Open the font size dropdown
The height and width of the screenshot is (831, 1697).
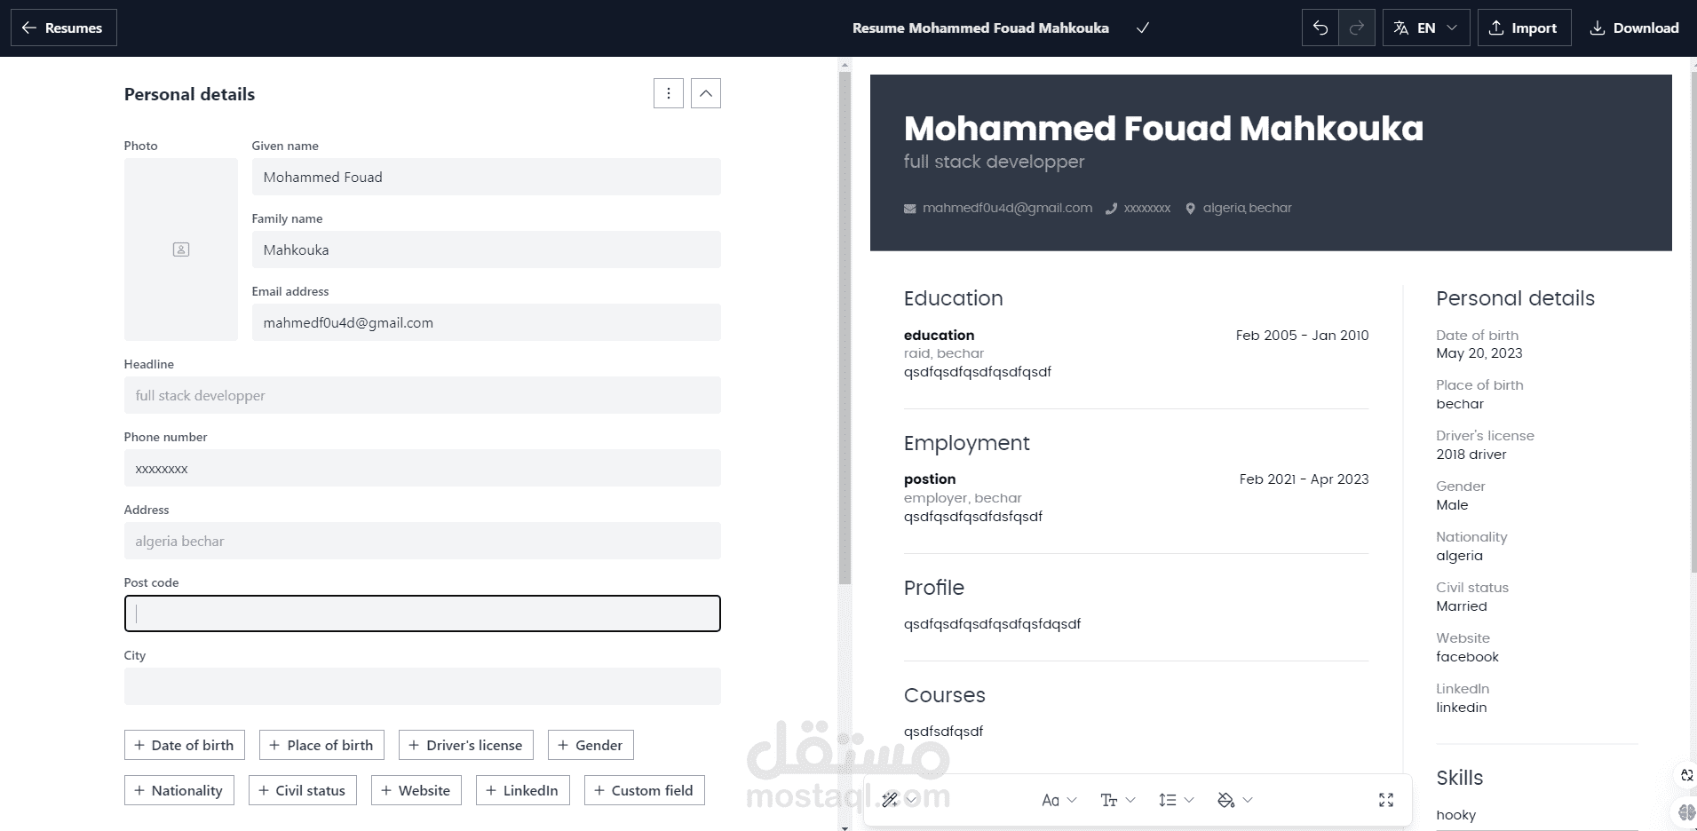[1117, 800]
